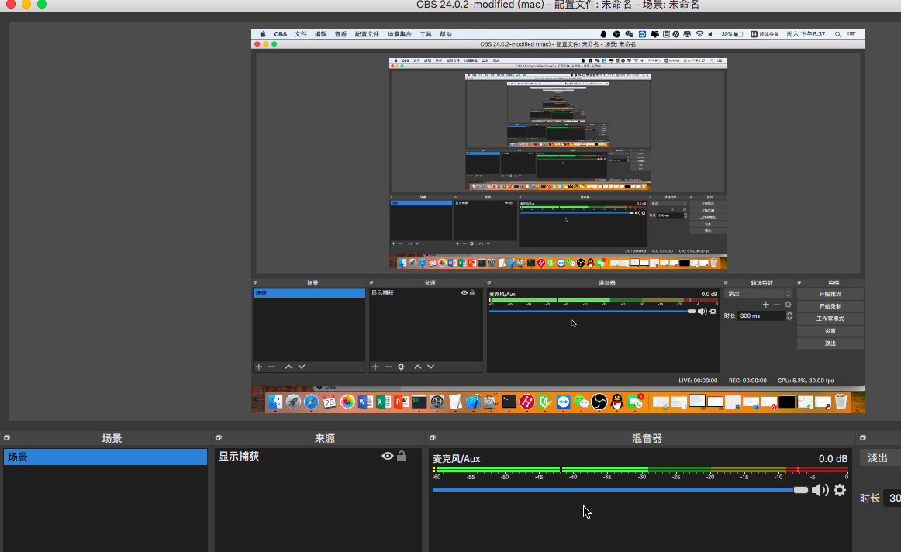This screenshot has width=901, height=552.
Task: Click move source down arrow in preview
Action: [431, 367]
